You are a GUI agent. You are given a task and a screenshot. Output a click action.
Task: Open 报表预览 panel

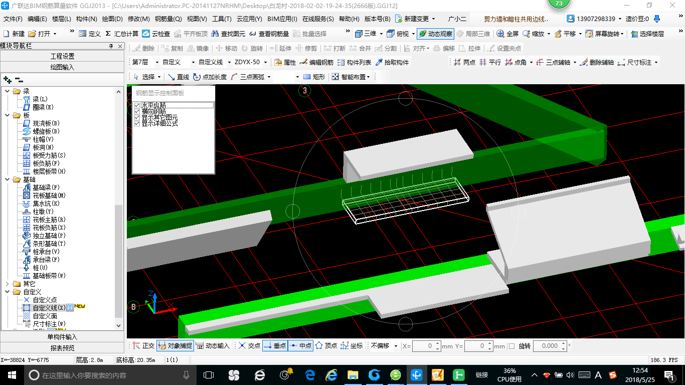[x=62, y=348]
